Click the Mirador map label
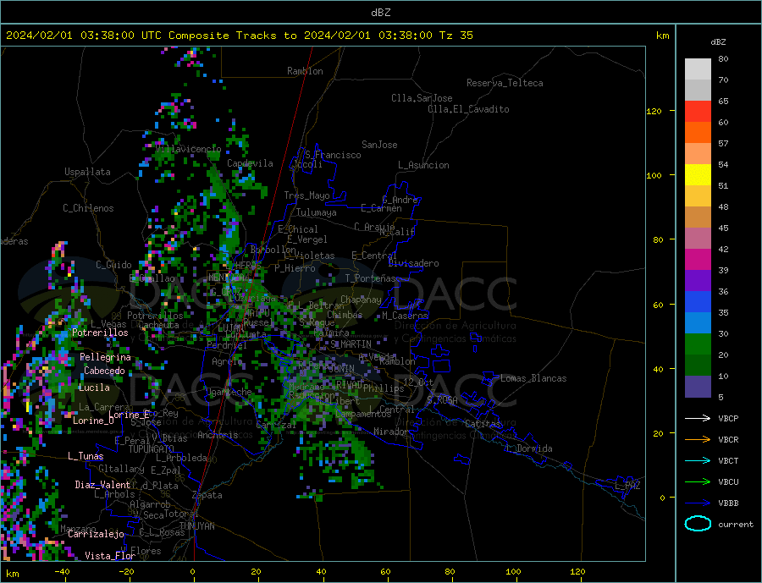The image size is (762, 583). coord(391,432)
